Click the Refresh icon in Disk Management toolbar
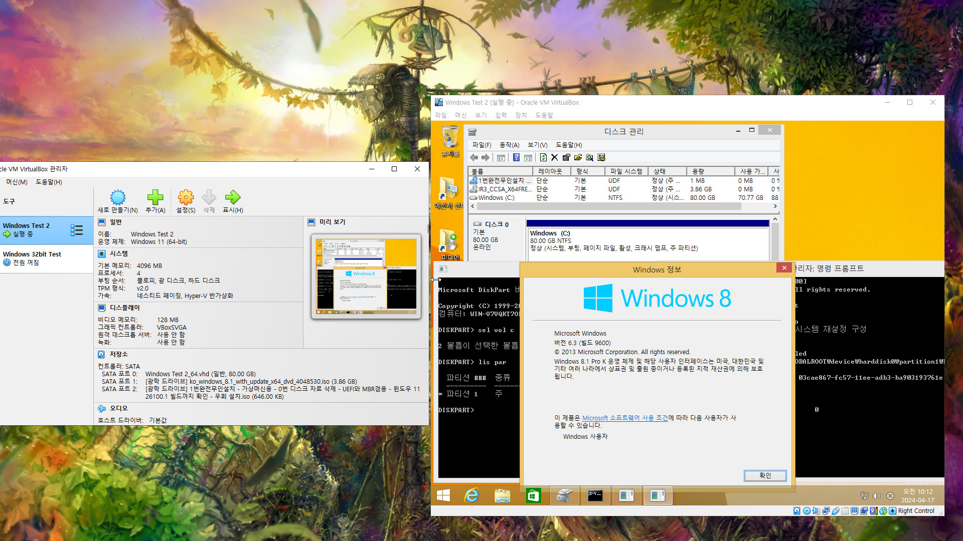The width and height of the screenshot is (963, 541). [x=543, y=158]
